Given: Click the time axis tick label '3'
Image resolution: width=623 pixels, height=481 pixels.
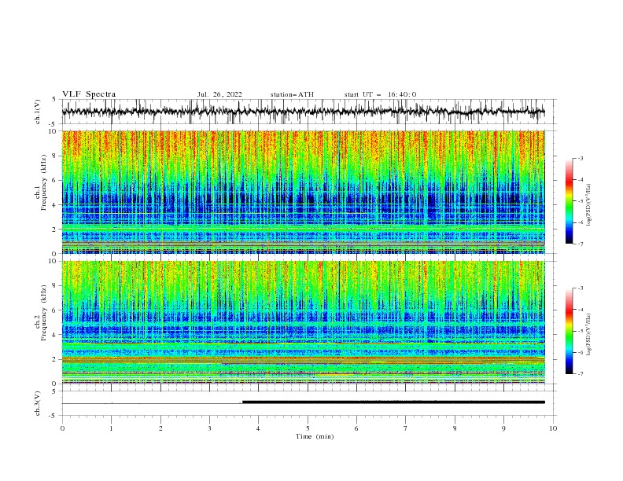Looking at the screenshot, I should (x=209, y=428).
